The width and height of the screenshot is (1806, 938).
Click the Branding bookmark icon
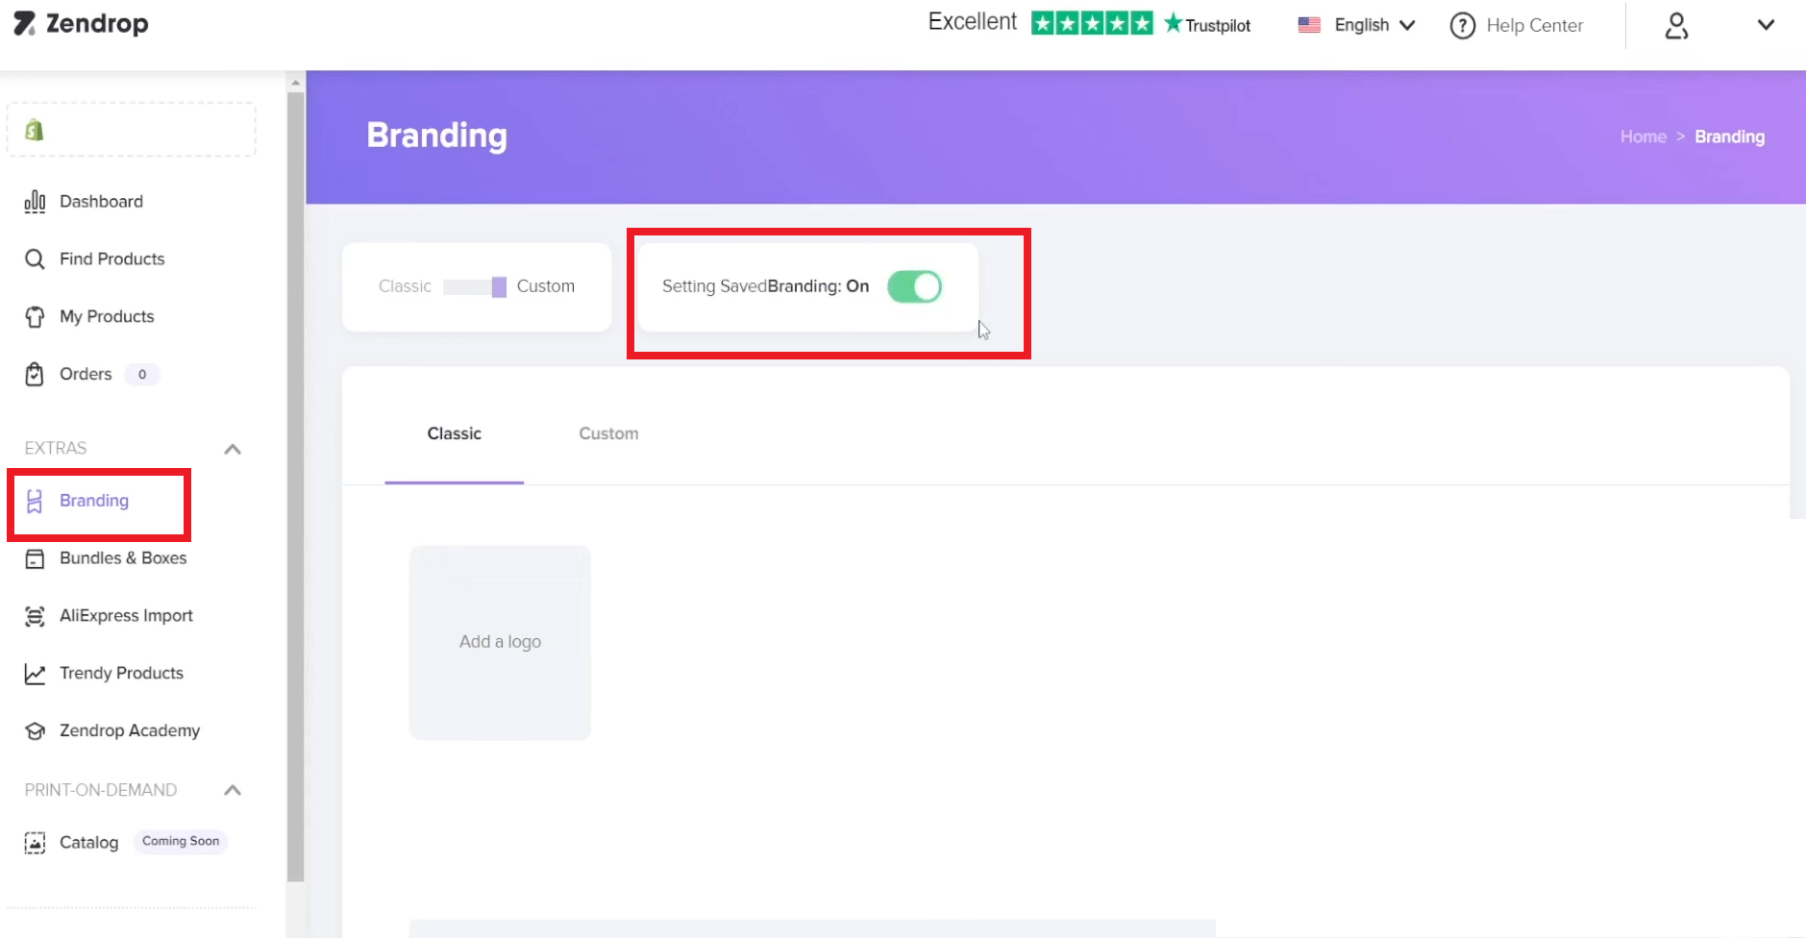35,501
